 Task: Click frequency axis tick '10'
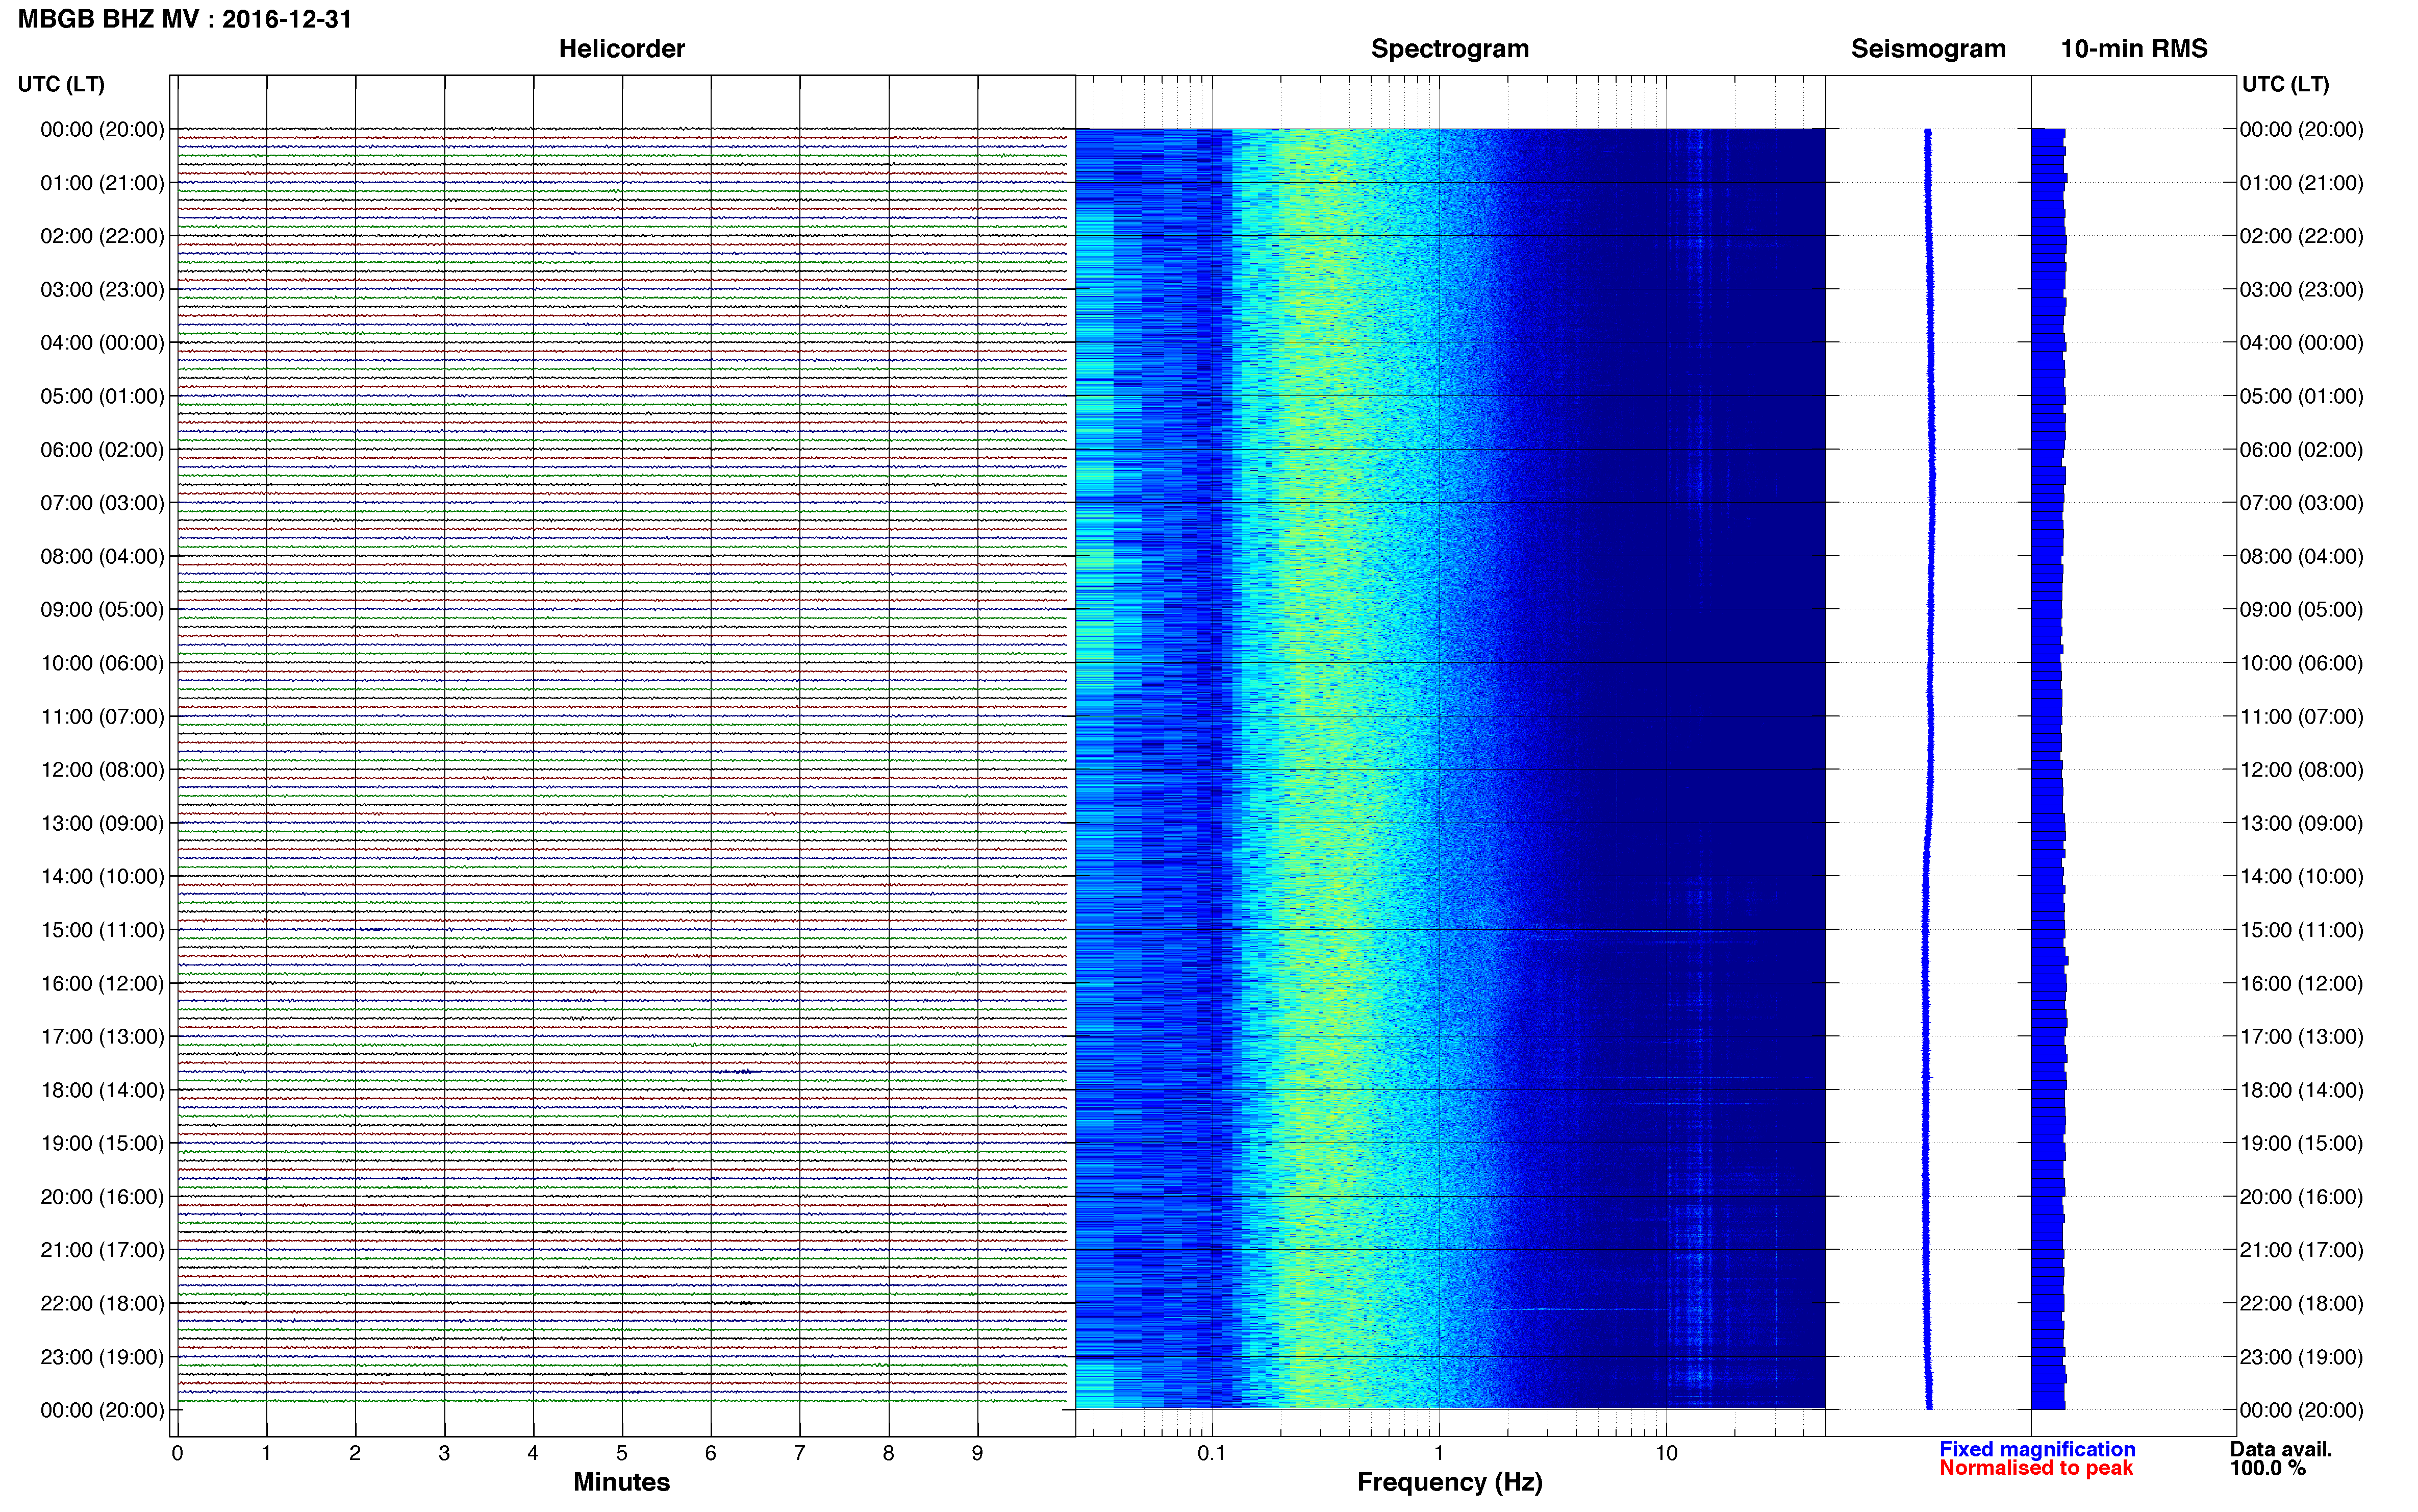[1666, 1453]
